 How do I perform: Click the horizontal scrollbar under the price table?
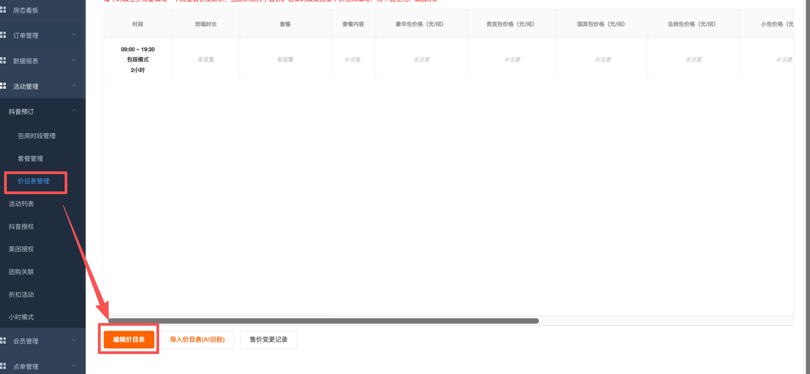(x=323, y=321)
